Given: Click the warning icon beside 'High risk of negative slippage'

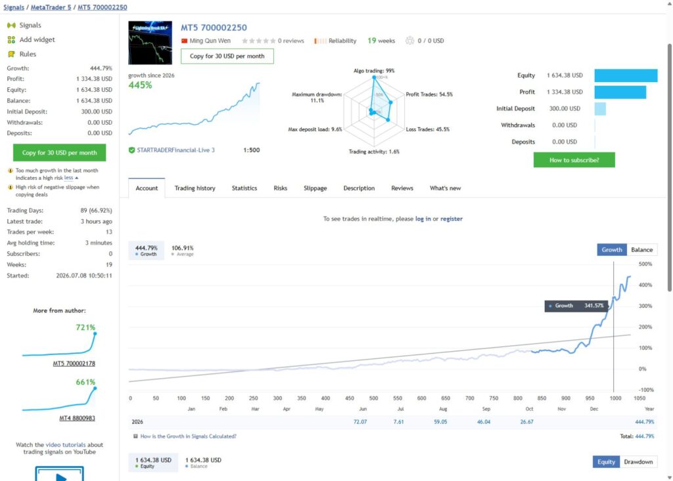Looking at the screenshot, I should 11,187.
